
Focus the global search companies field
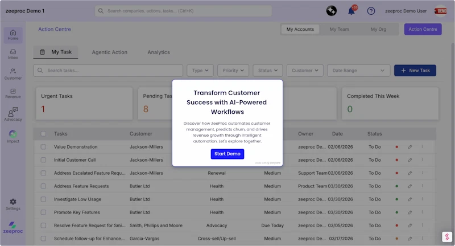pyautogui.click(x=183, y=11)
